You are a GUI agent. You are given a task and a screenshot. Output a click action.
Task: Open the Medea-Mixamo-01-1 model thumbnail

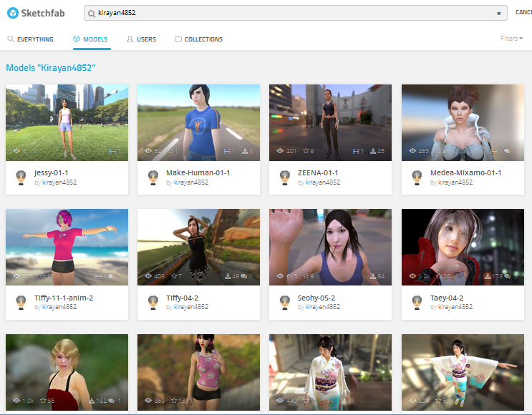463,122
